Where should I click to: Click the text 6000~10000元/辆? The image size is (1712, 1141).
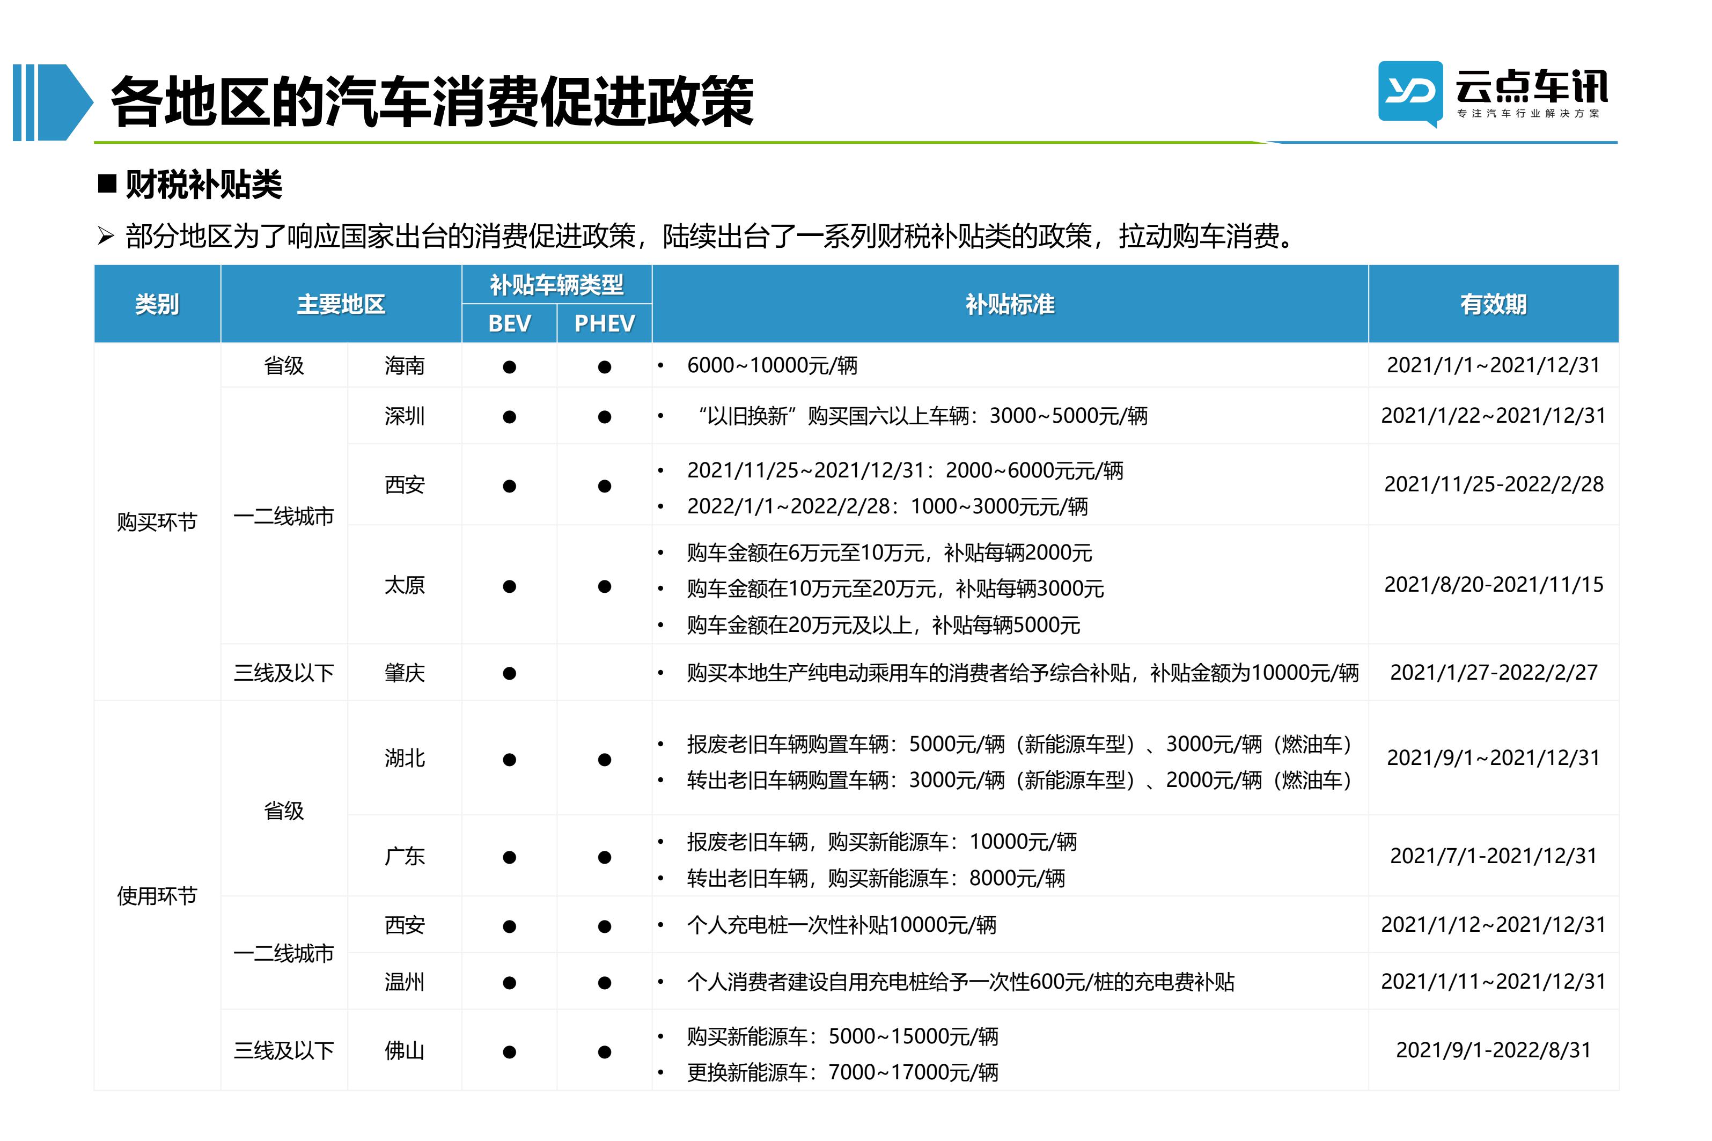tap(772, 365)
